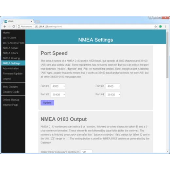The height and width of the screenshot is (170, 170).
Task: Click the Update button
Action: coord(47,103)
